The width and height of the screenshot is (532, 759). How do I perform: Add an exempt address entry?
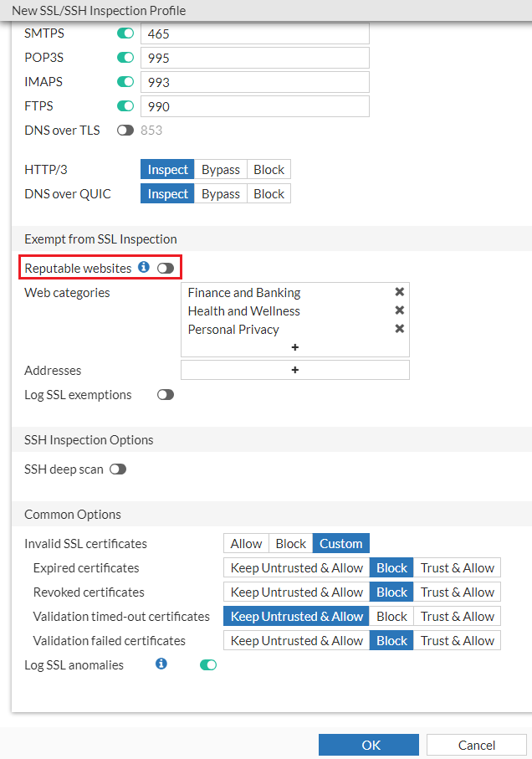coord(295,370)
